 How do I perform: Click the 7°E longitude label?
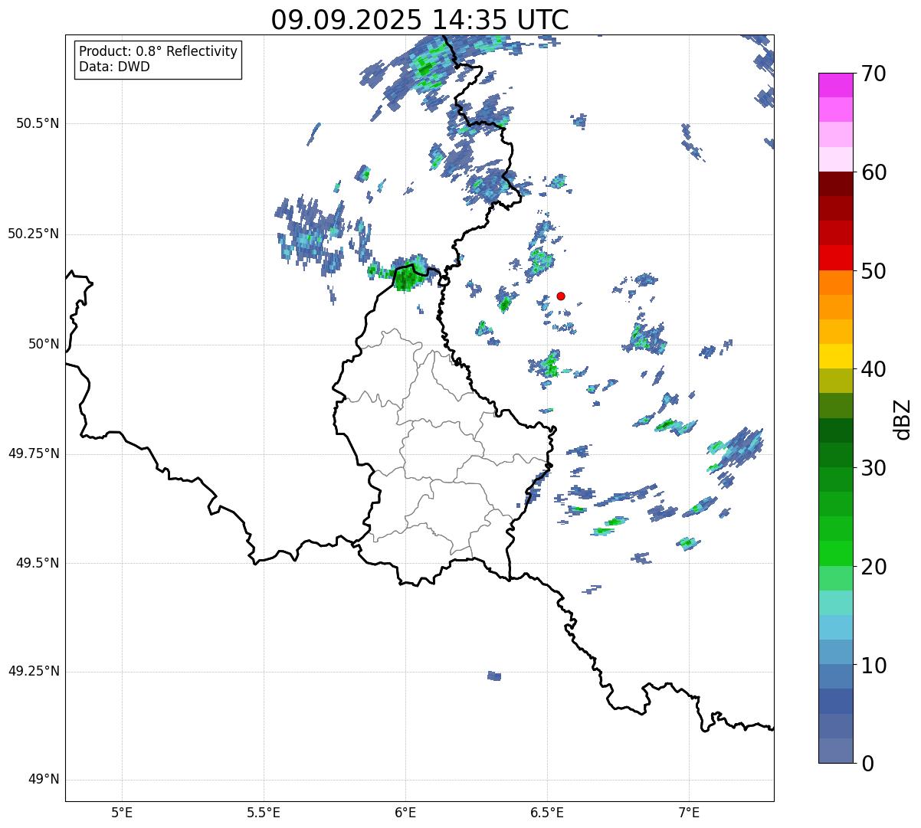tap(689, 812)
